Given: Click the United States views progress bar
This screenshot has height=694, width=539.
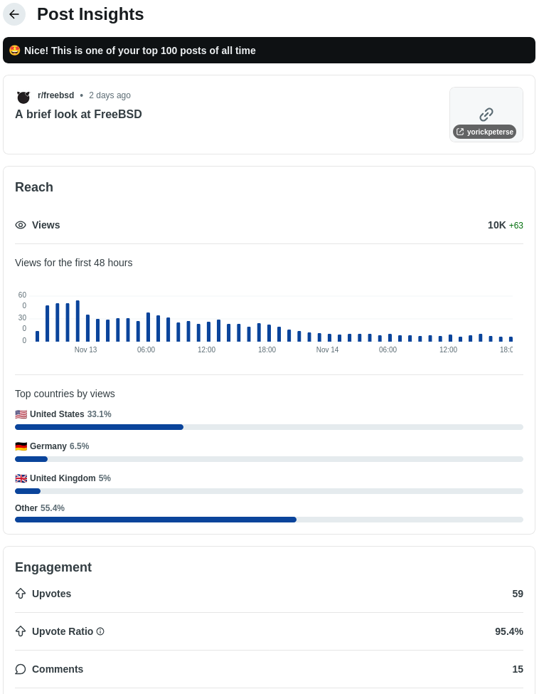Looking at the screenshot, I should point(269,427).
